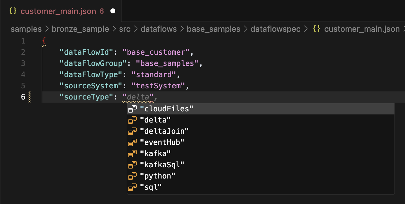Screen dimensions: 405x204
Task: Click the modified line marker beside line 6
Action: tap(30, 97)
